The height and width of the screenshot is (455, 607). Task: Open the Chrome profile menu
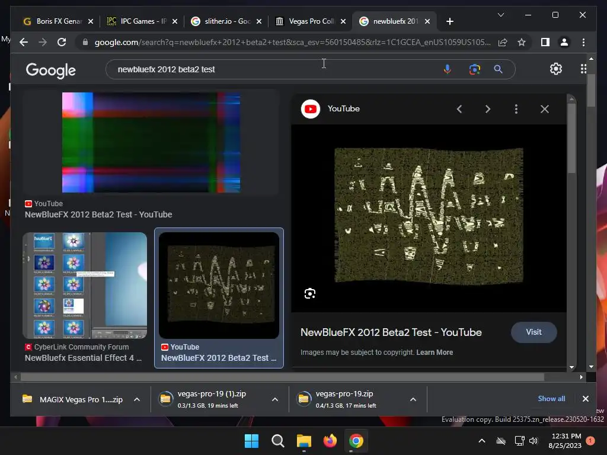coord(564,42)
